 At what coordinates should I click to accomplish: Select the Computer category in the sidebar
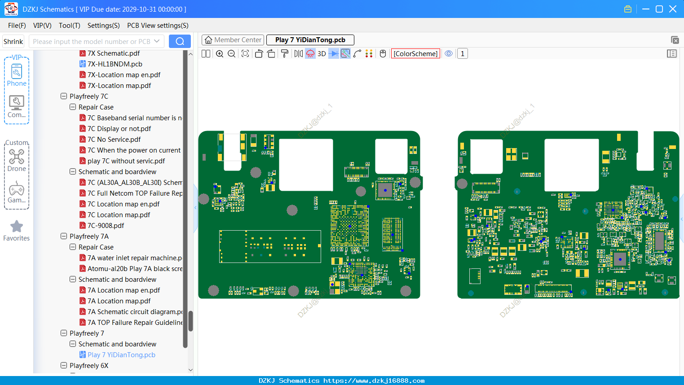coord(17,107)
